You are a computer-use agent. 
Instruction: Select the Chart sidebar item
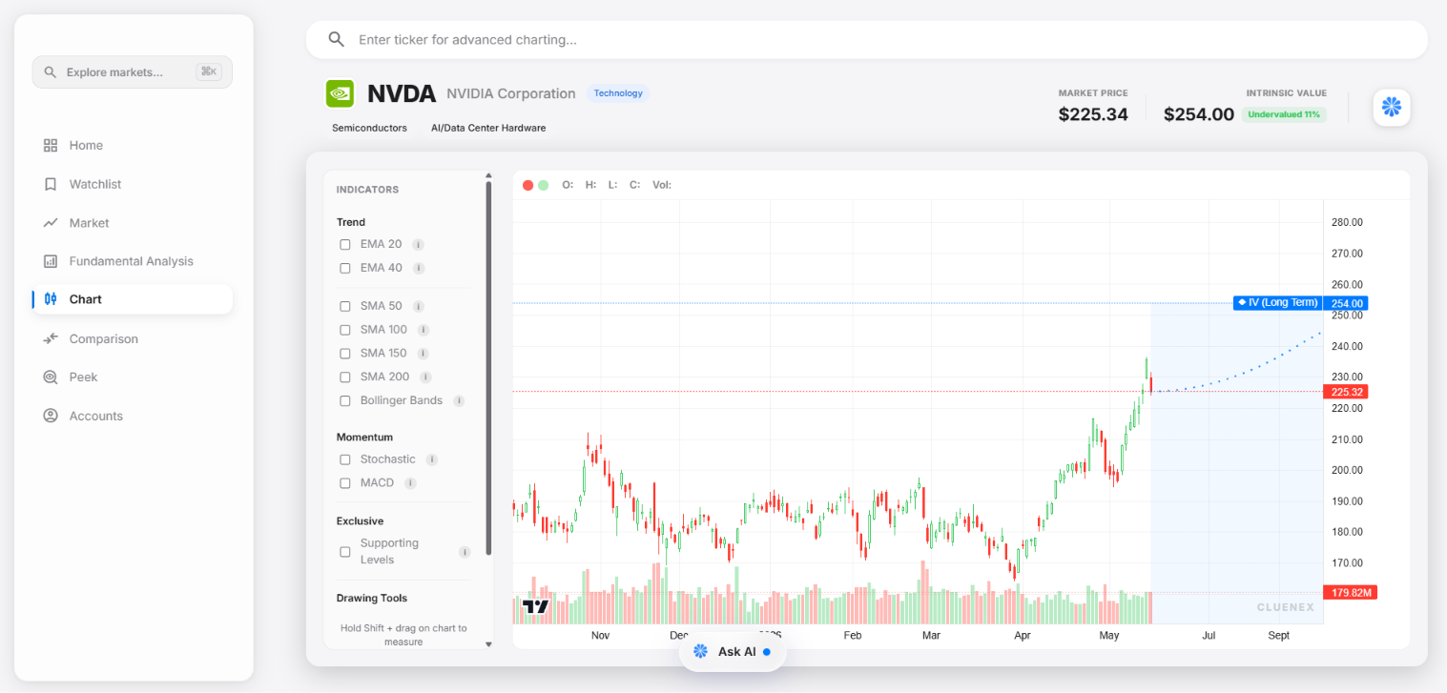(132, 299)
